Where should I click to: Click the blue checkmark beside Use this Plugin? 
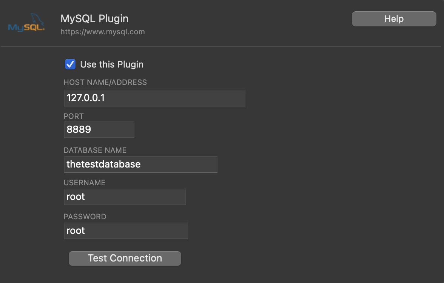point(70,64)
